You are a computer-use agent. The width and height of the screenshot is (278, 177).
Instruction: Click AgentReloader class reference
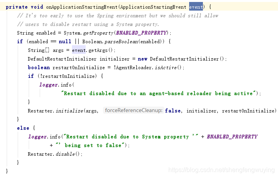pyautogui.click(x=134, y=68)
